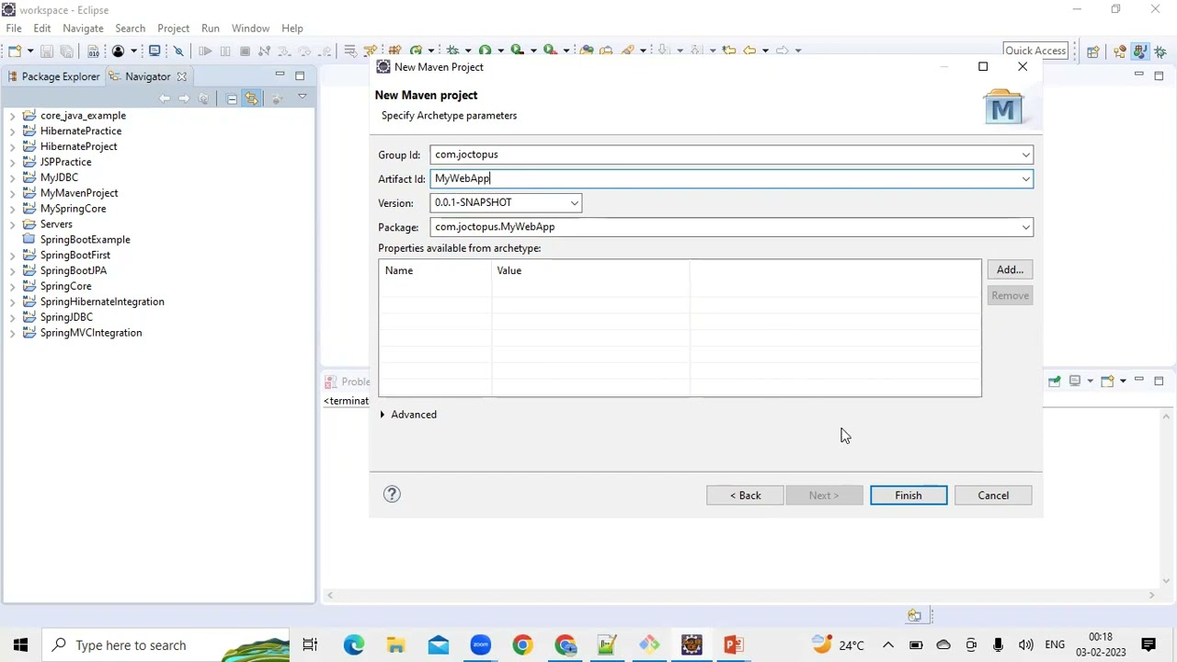Minimize the Navigator view panel
The image size is (1177, 662).
pyautogui.click(x=280, y=74)
